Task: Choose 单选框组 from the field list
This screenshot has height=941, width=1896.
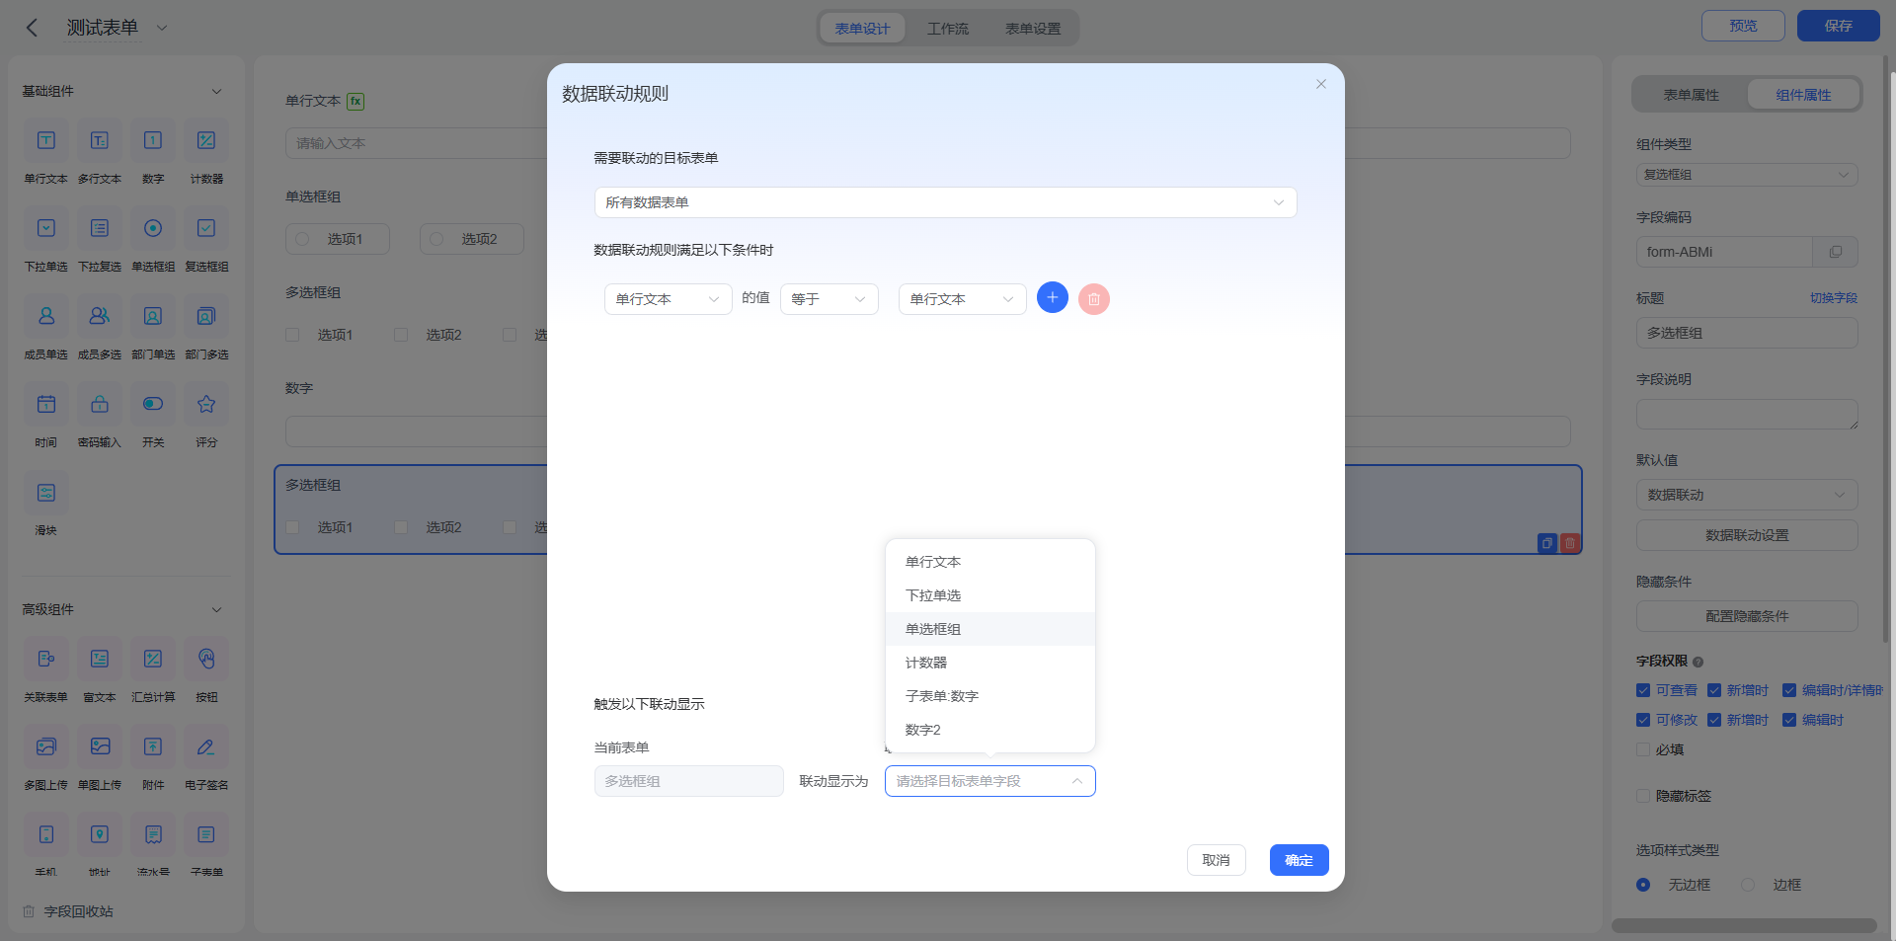Action: [990, 629]
